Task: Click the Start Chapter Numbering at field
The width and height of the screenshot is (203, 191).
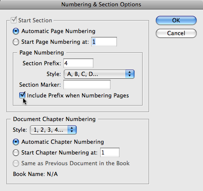Action: [110, 152]
